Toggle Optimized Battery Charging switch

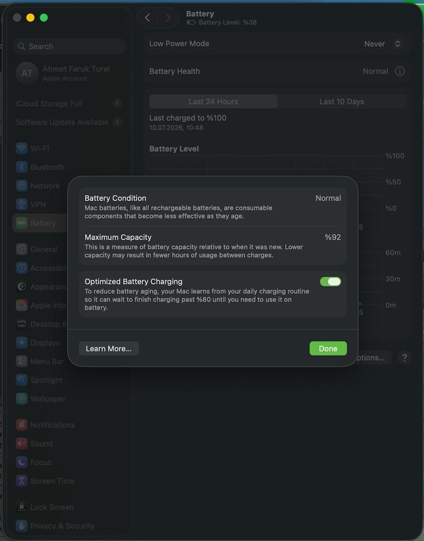pyautogui.click(x=330, y=282)
